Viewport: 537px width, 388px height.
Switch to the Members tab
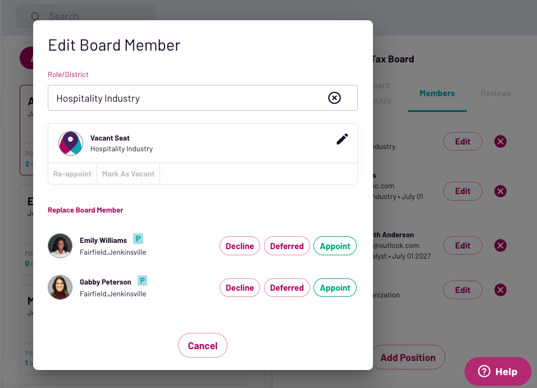437,93
